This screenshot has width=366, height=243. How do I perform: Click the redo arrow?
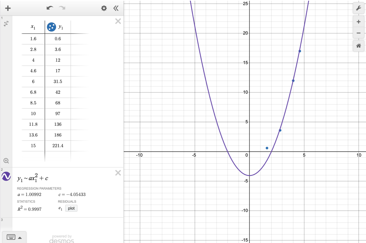(x=62, y=8)
